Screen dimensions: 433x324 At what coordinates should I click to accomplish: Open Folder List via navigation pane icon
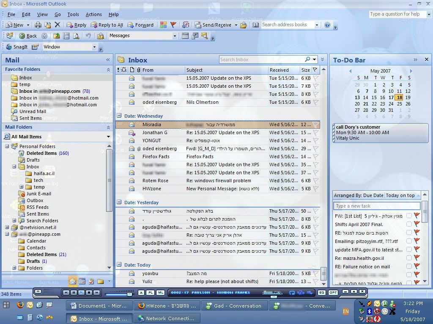(x=100, y=281)
